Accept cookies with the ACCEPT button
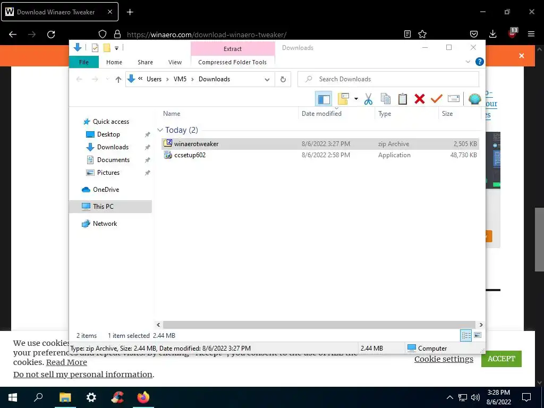Viewport: 544px width, 408px height. pos(501,359)
